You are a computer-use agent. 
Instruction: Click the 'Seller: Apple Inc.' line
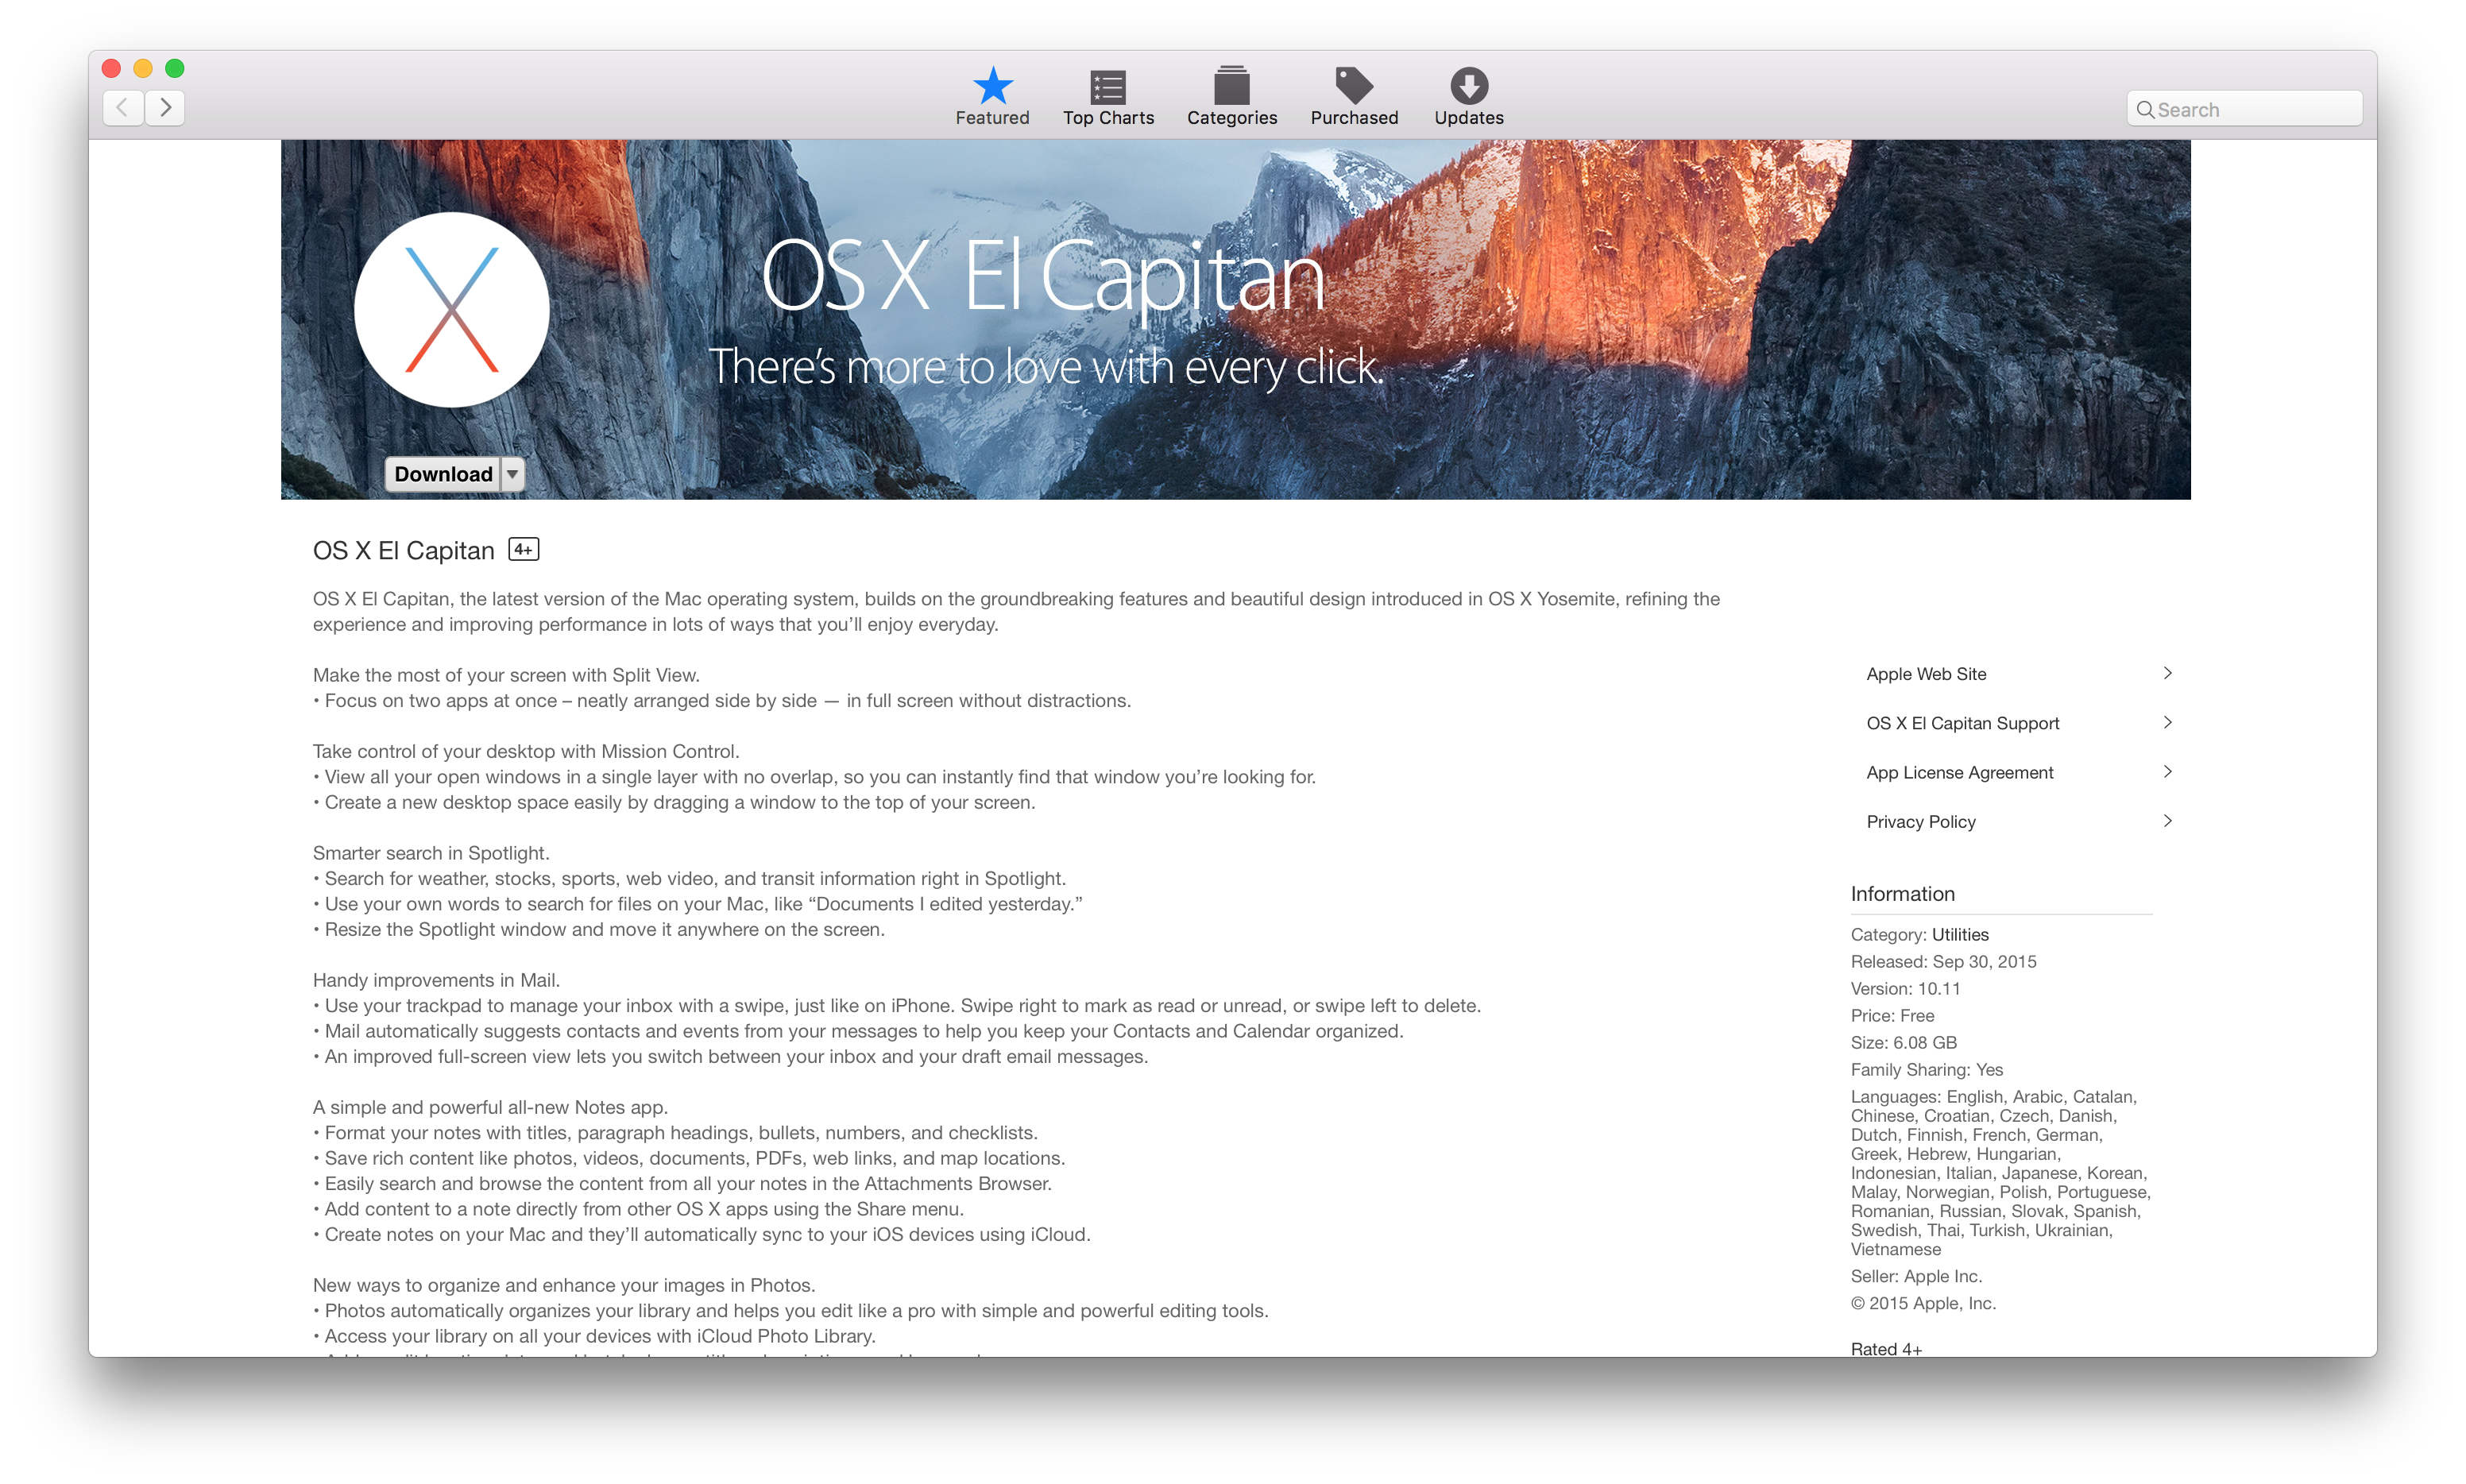[1916, 1276]
